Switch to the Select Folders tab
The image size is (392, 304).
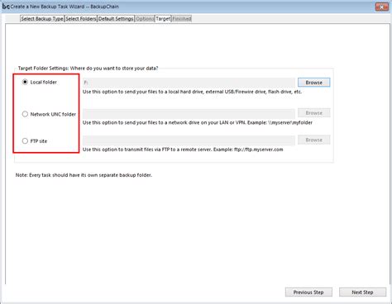(81, 19)
